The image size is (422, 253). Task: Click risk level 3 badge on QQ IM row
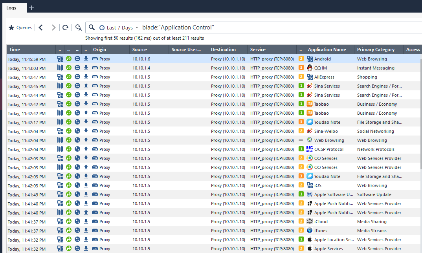(301, 68)
